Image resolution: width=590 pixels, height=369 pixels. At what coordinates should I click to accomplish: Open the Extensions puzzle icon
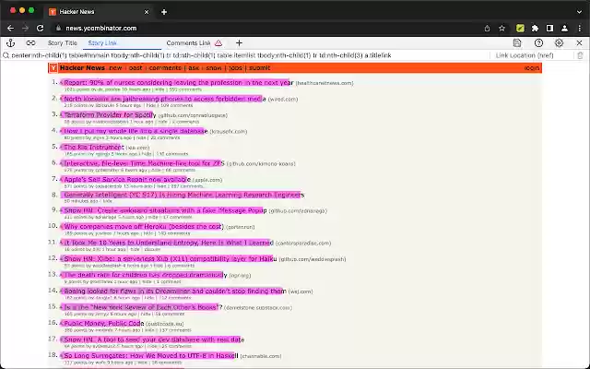coord(535,29)
